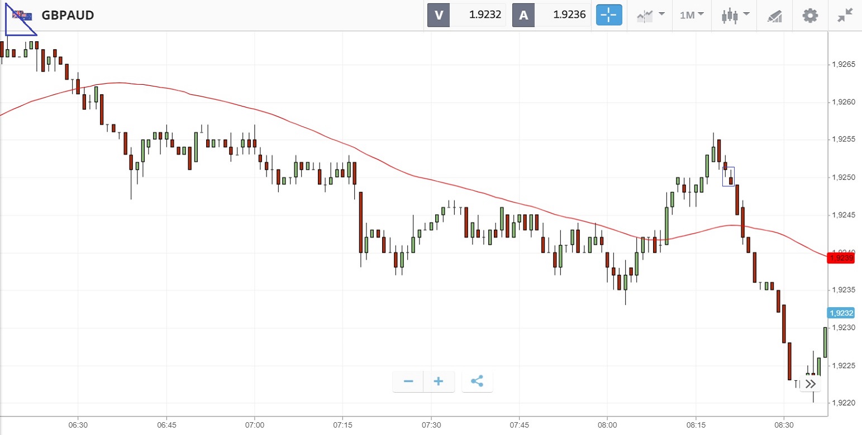
Task: Open the drawing tools pencil icon
Action: pyautogui.click(x=775, y=16)
